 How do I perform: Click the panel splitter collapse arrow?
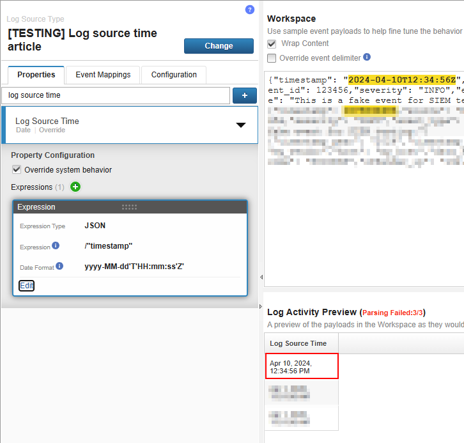(261, 277)
